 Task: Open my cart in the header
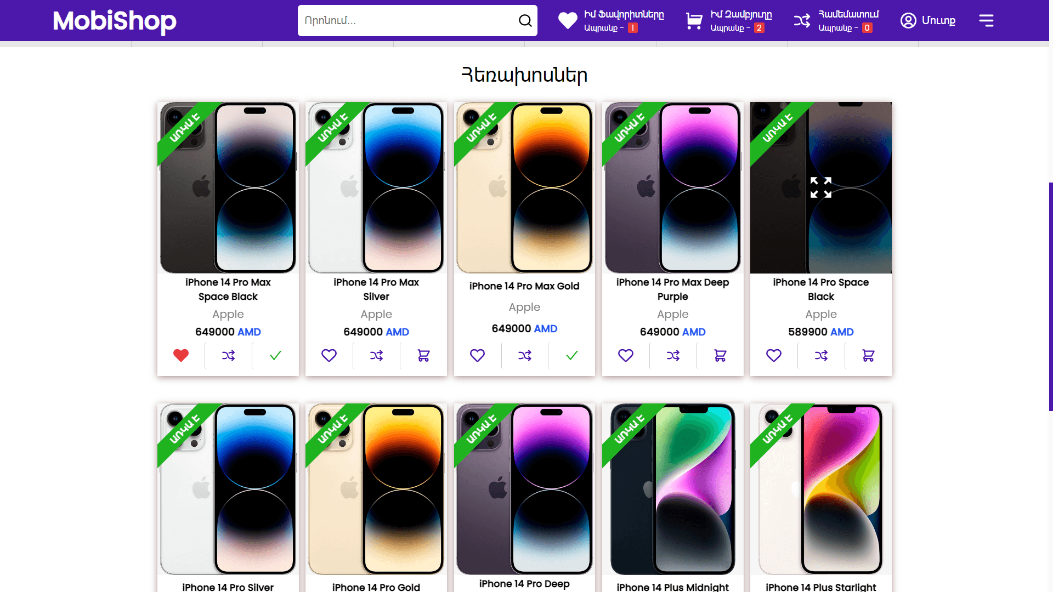[x=729, y=21]
